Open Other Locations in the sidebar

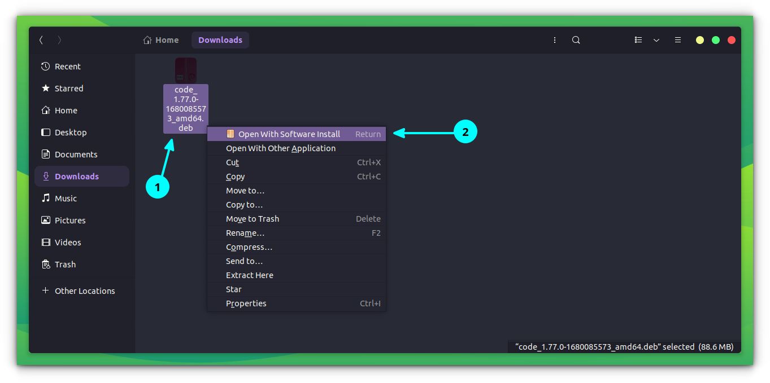pyautogui.click(x=84, y=290)
